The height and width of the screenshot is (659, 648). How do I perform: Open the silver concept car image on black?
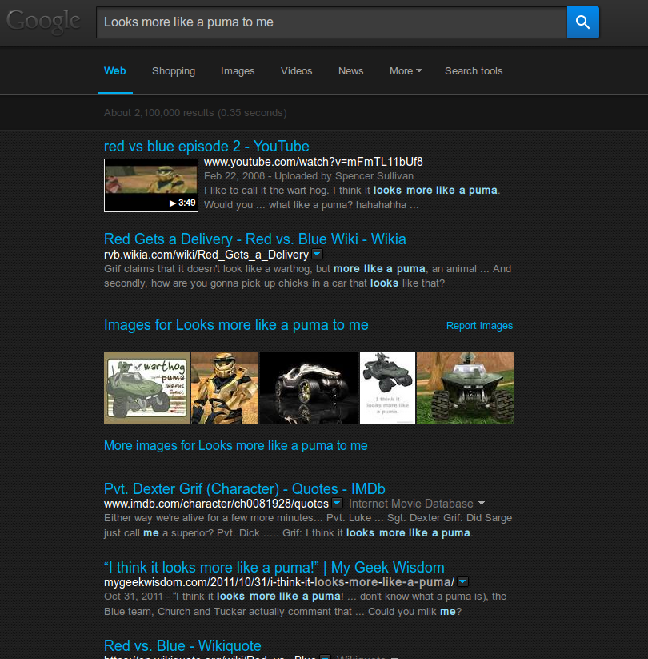coord(309,388)
